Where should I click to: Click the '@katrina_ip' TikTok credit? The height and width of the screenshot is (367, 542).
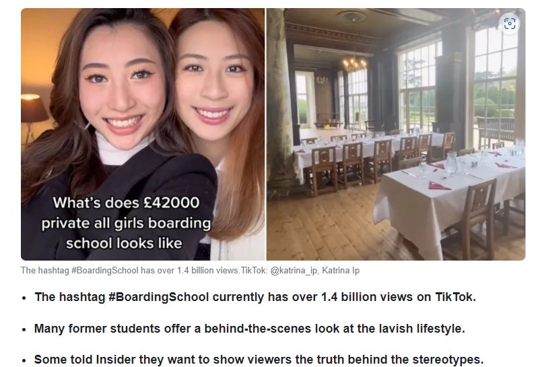pyautogui.click(x=294, y=270)
